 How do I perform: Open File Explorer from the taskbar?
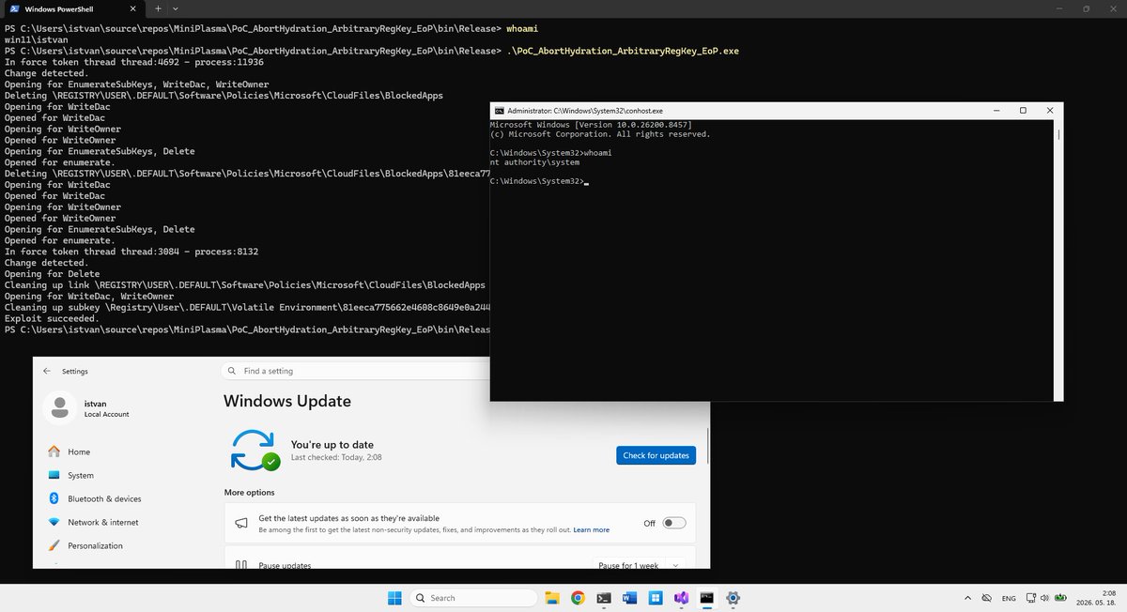(552, 598)
